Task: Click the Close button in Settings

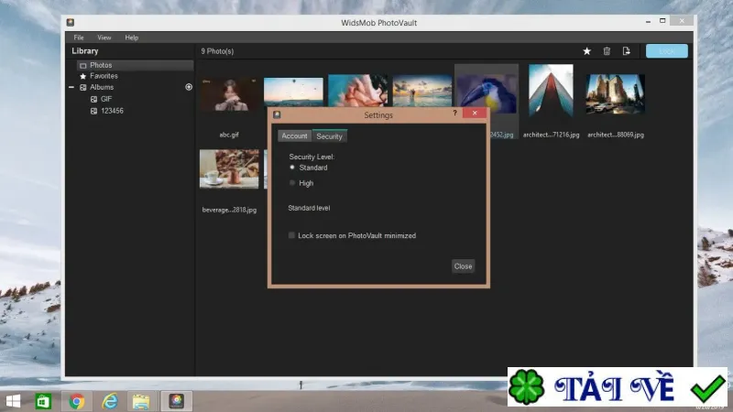Action: coord(464,266)
